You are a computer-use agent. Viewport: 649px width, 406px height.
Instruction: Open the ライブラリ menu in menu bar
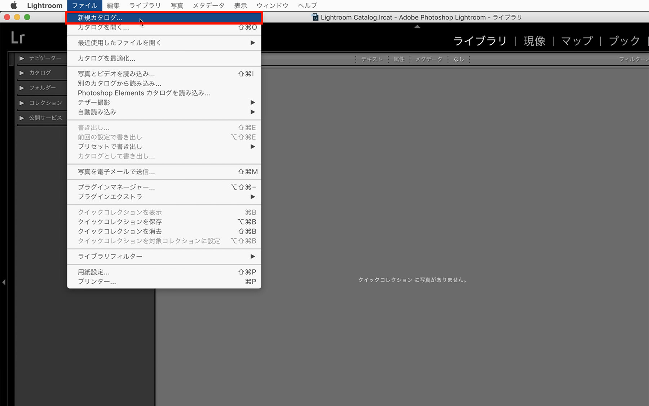[145, 5]
